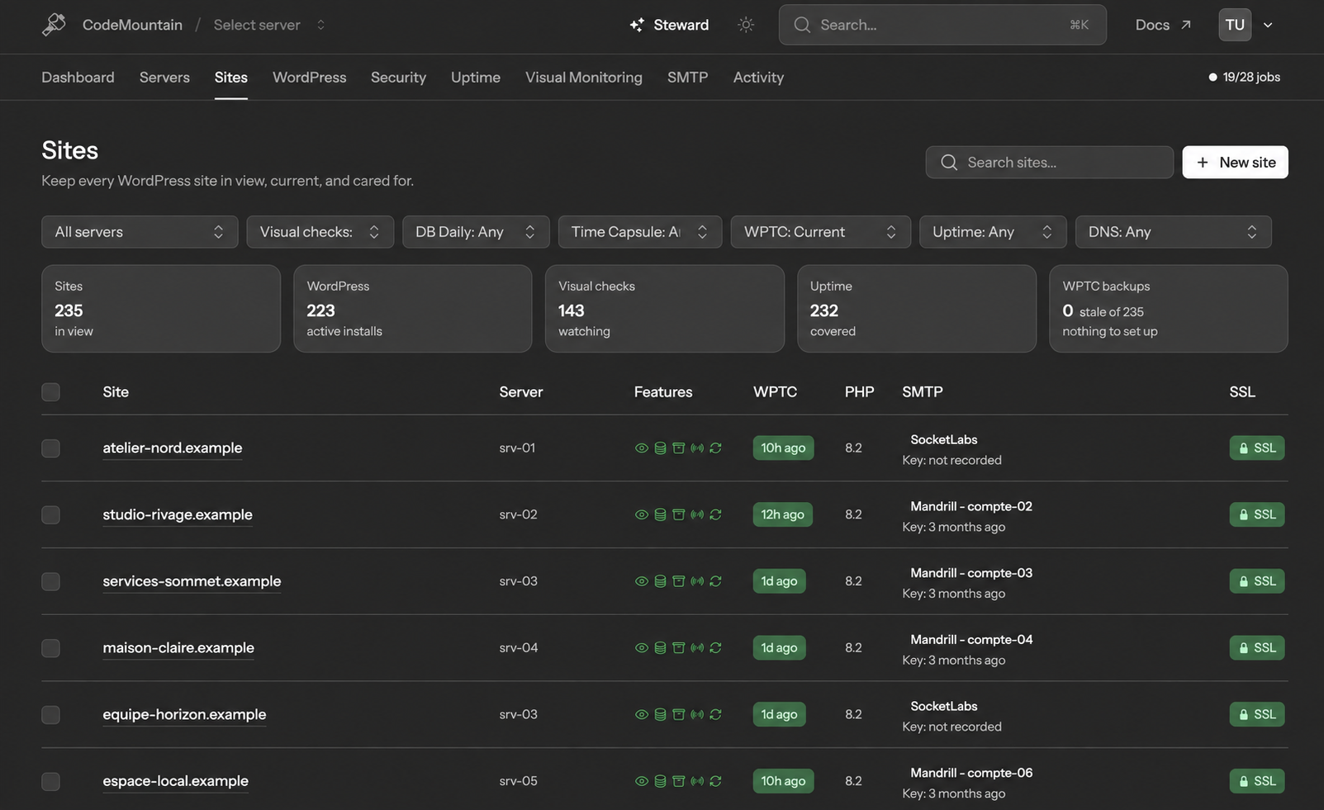Click the Steward sparkle icon
This screenshot has height=810, width=1324.
tap(637, 25)
